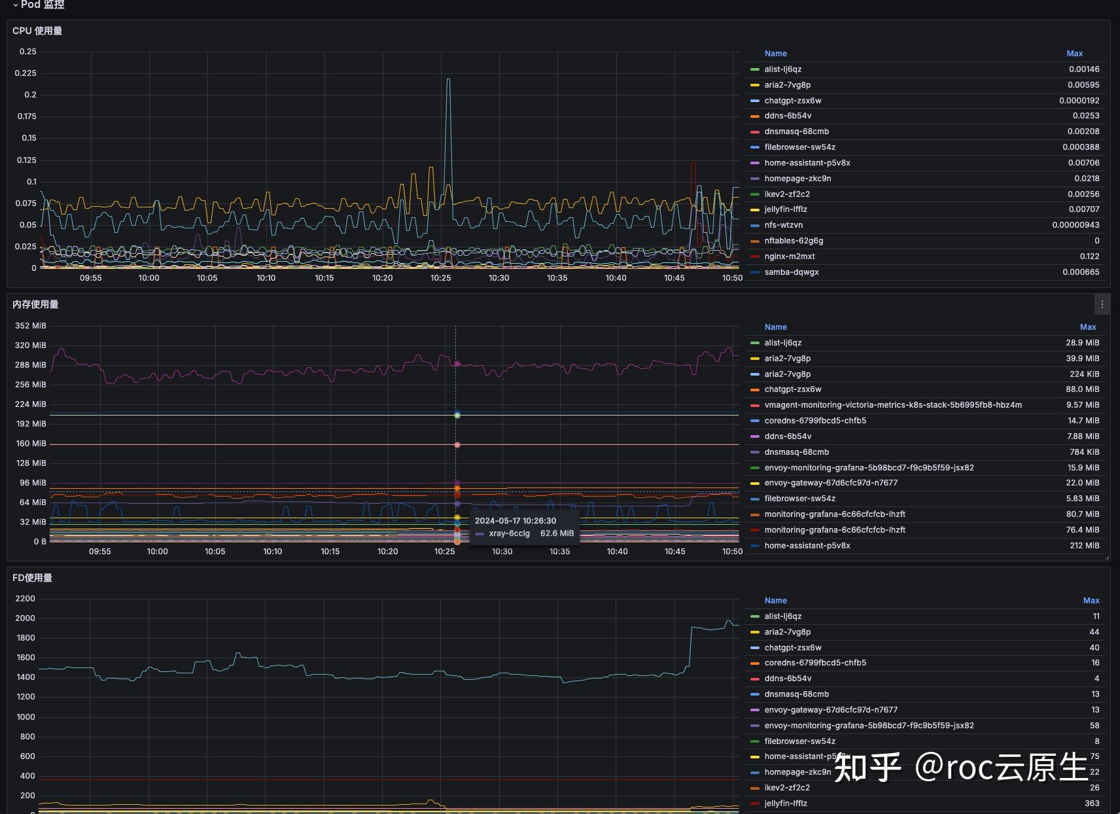Image resolution: width=1120 pixels, height=814 pixels.
Task: Sort memory legend by Max column
Action: [x=1087, y=327]
